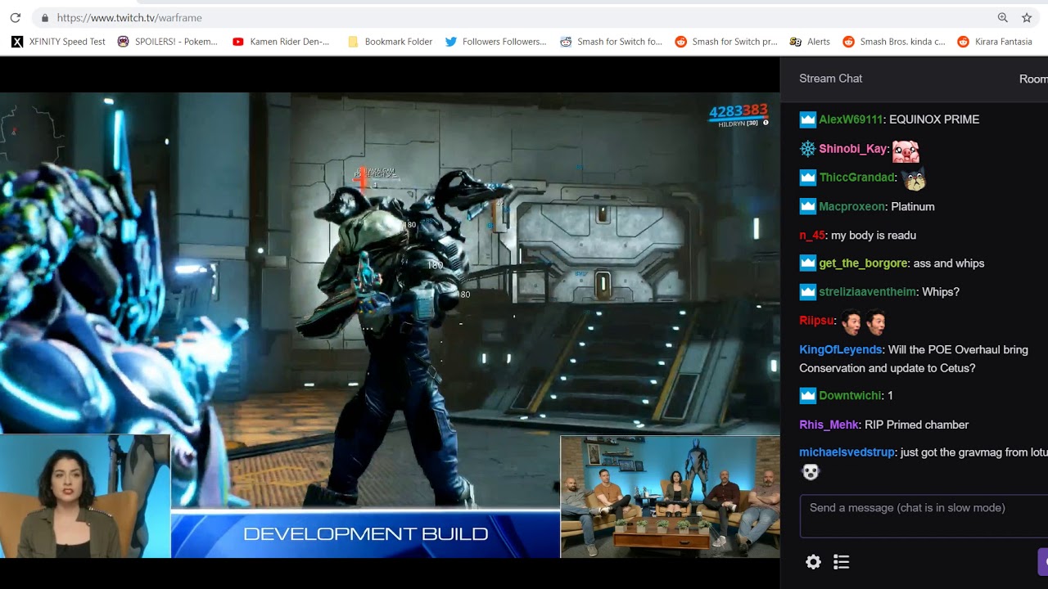Click the cat emote in ThiccGrandad's message

pos(913,178)
